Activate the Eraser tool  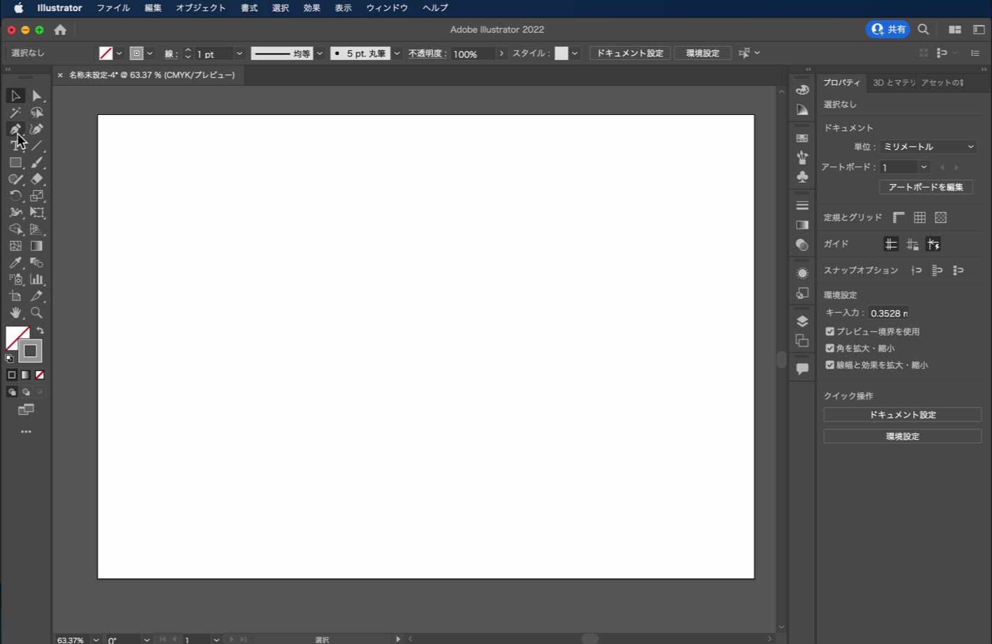[x=38, y=179]
